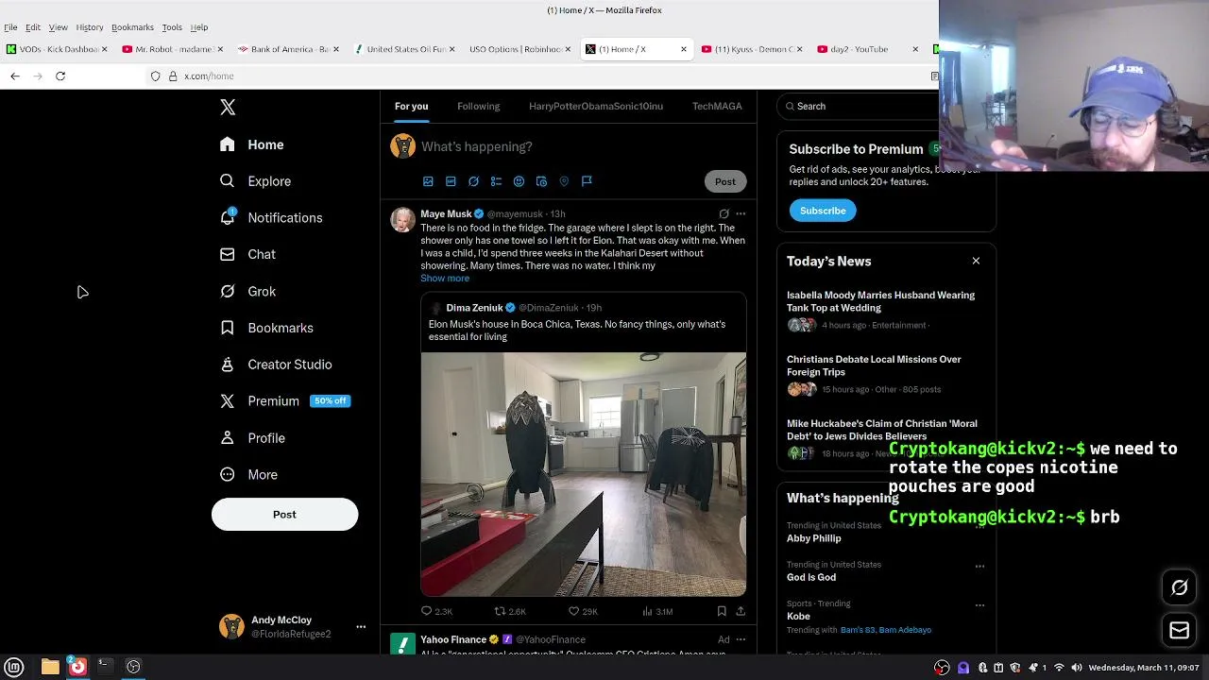
Task: Open the Linux Mint start menu
Action: [x=14, y=667]
